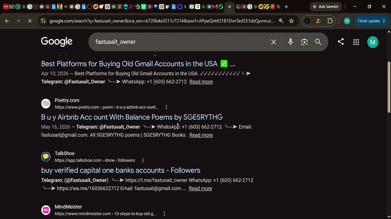Click the zoom magnifier icon in address bar
This screenshot has width=391, height=219.
(281, 21)
